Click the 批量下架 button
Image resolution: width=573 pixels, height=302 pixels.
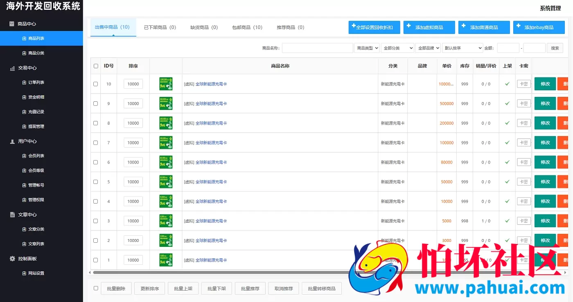click(x=217, y=289)
